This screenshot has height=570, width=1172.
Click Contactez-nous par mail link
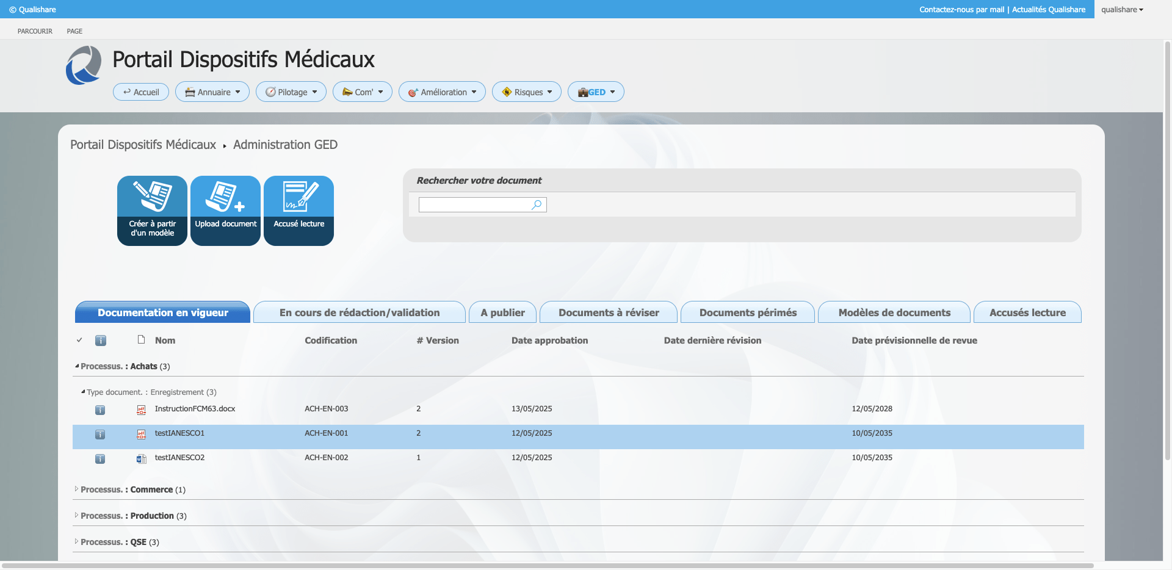point(961,9)
